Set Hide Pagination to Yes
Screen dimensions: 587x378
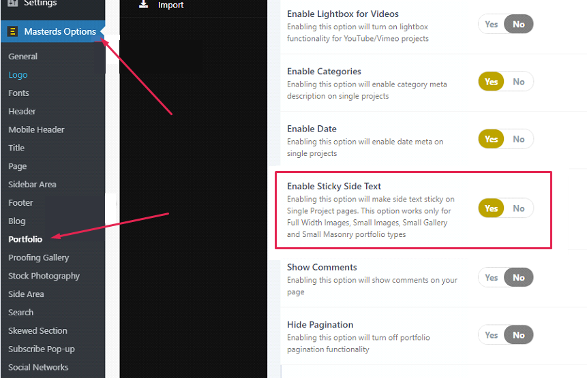tap(492, 335)
